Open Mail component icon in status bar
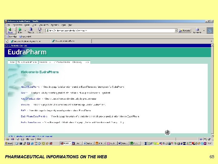Viewport: 218px width, 164px height. coord(12,139)
